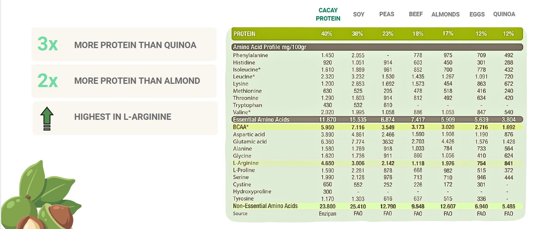This screenshot has width=539, height=229.
Task: Click the green 3x figure
Action: pos(48,44)
